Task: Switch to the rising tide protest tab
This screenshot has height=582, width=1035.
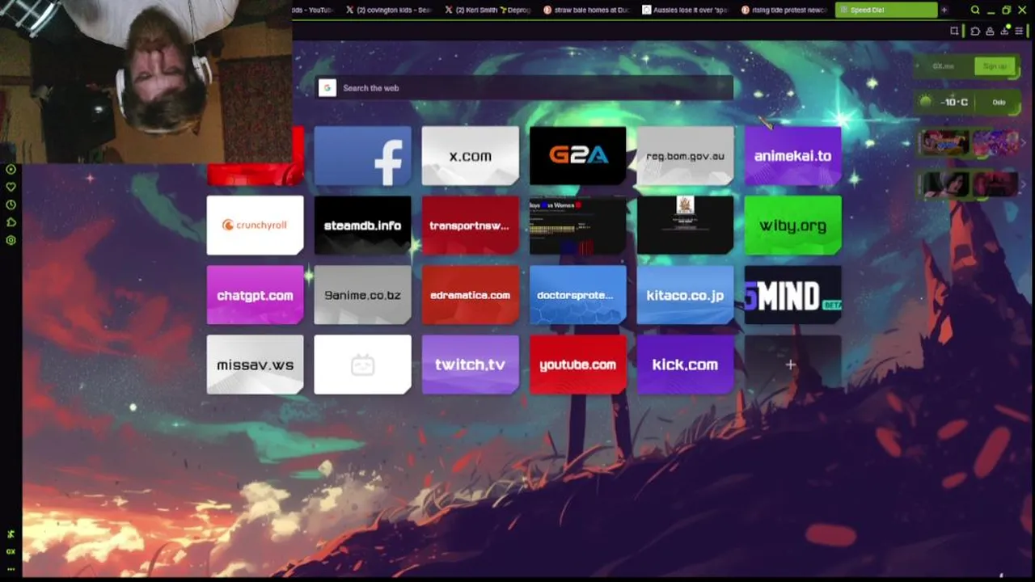Action: coord(784,10)
